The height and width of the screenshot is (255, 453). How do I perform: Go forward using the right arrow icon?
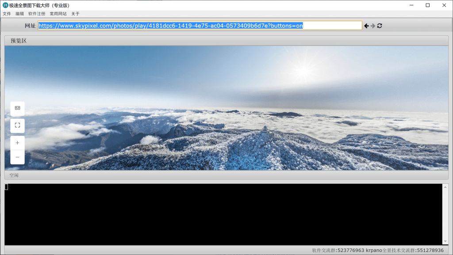click(373, 26)
